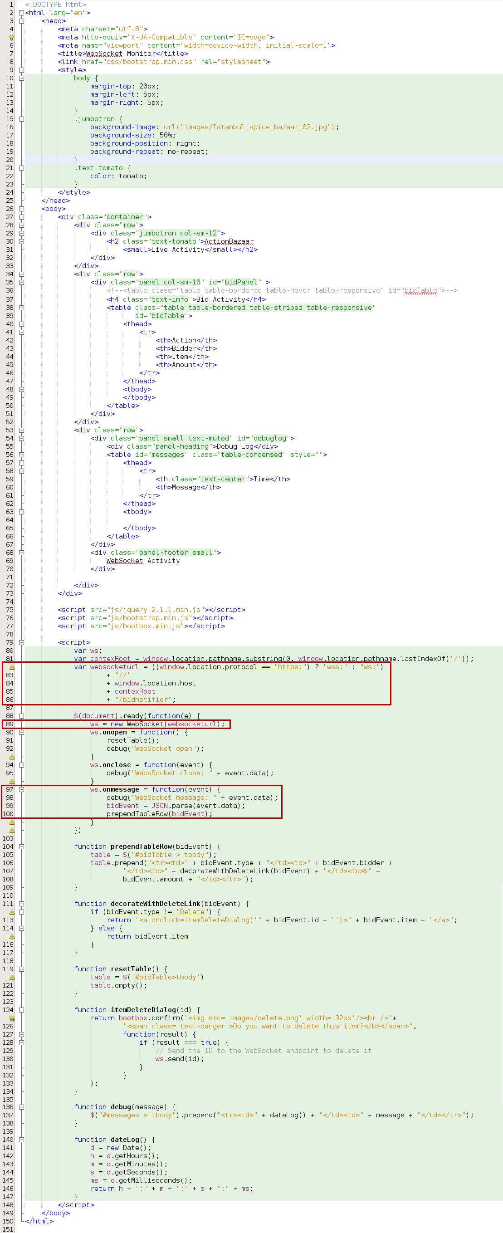Click line number 1 in the gutter
Image resolution: width=503 pixels, height=1233 pixels.
[11, 4]
